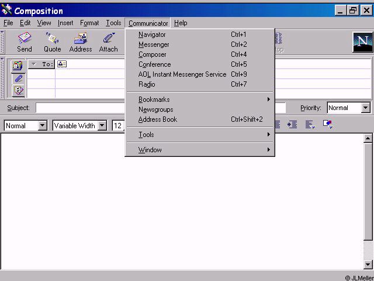The height and width of the screenshot is (281, 374).
Task: Minimize the Composition window
Action: (341, 11)
